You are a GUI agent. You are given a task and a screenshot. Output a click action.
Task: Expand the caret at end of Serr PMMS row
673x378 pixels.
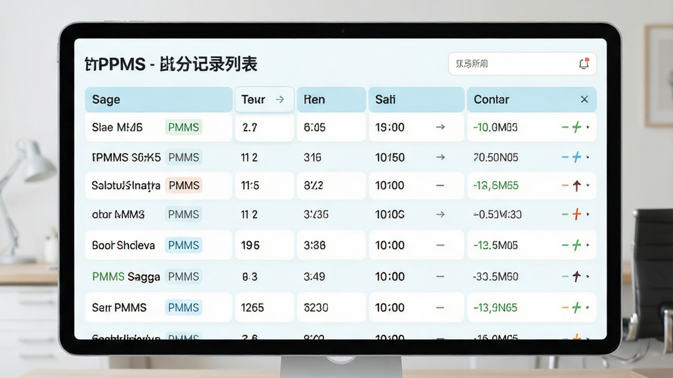coord(588,307)
